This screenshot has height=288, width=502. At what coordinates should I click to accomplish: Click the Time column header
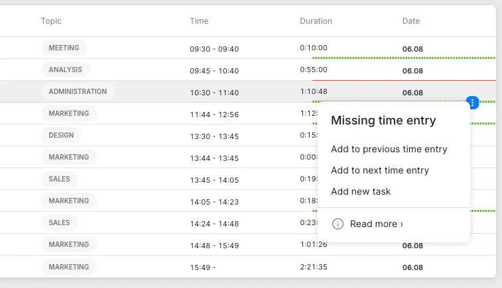pos(199,21)
